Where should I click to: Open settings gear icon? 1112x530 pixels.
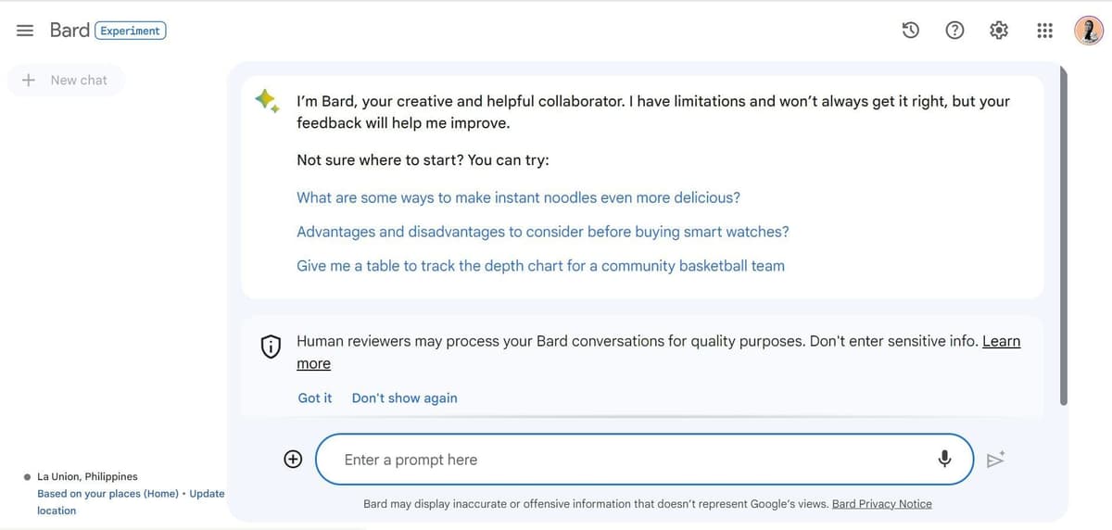click(999, 31)
